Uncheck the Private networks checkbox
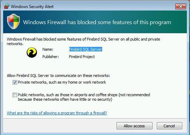Viewport: 190px width, 135px height. point(15,82)
